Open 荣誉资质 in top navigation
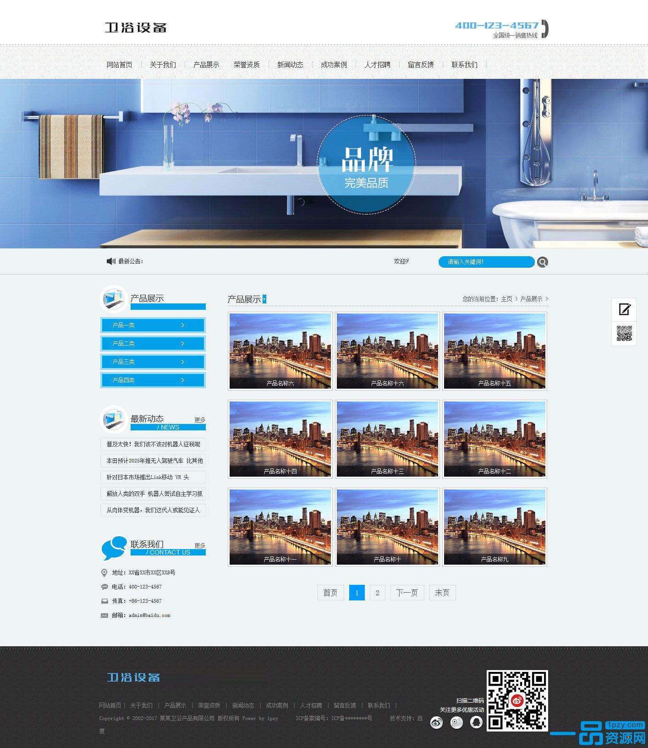 pos(247,65)
